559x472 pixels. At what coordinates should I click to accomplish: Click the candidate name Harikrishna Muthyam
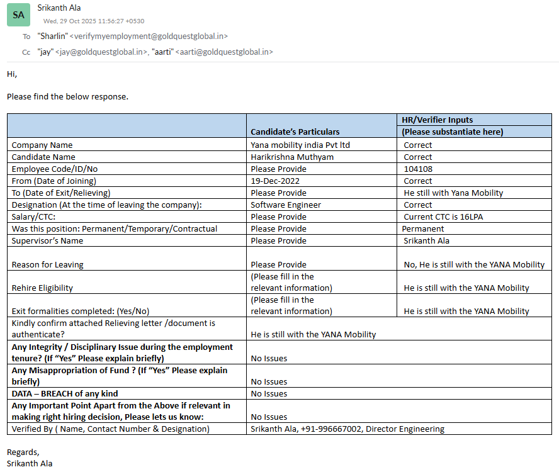(291, 157)
